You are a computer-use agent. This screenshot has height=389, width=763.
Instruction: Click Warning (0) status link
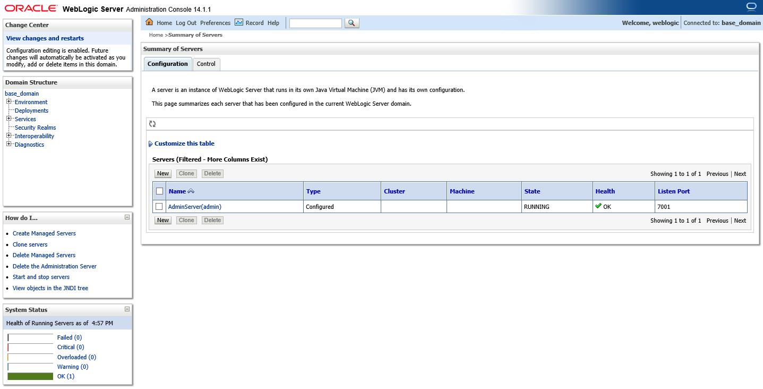[x=73, y=367]
